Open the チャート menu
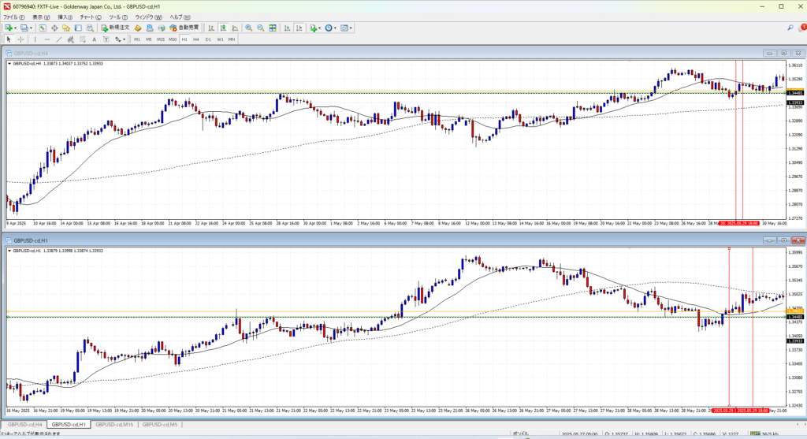Image resolution: width=807 pixels, height=439 pixels. [91, 17]
